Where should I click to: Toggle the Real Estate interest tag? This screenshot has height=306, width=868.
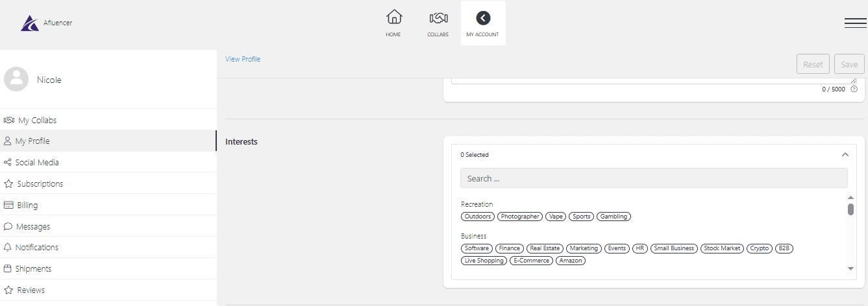point(545,248)
